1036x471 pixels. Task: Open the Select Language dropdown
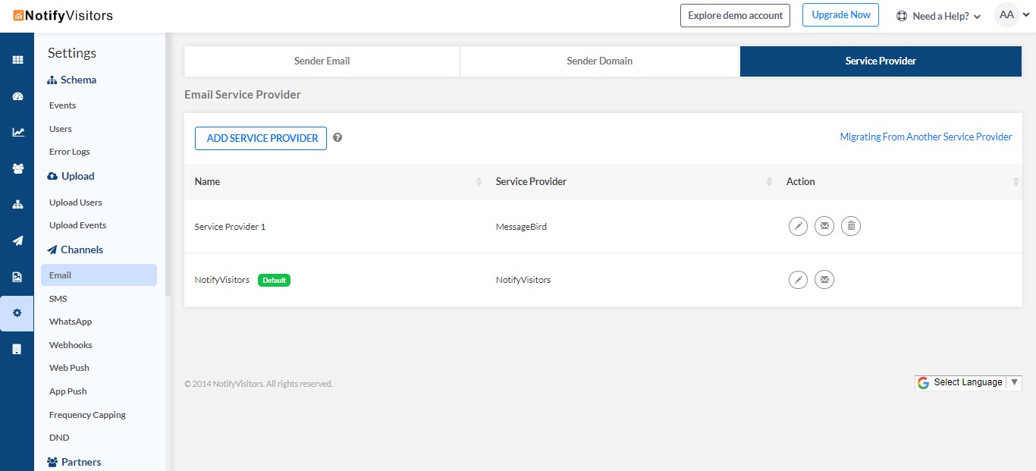click(969, 382)
